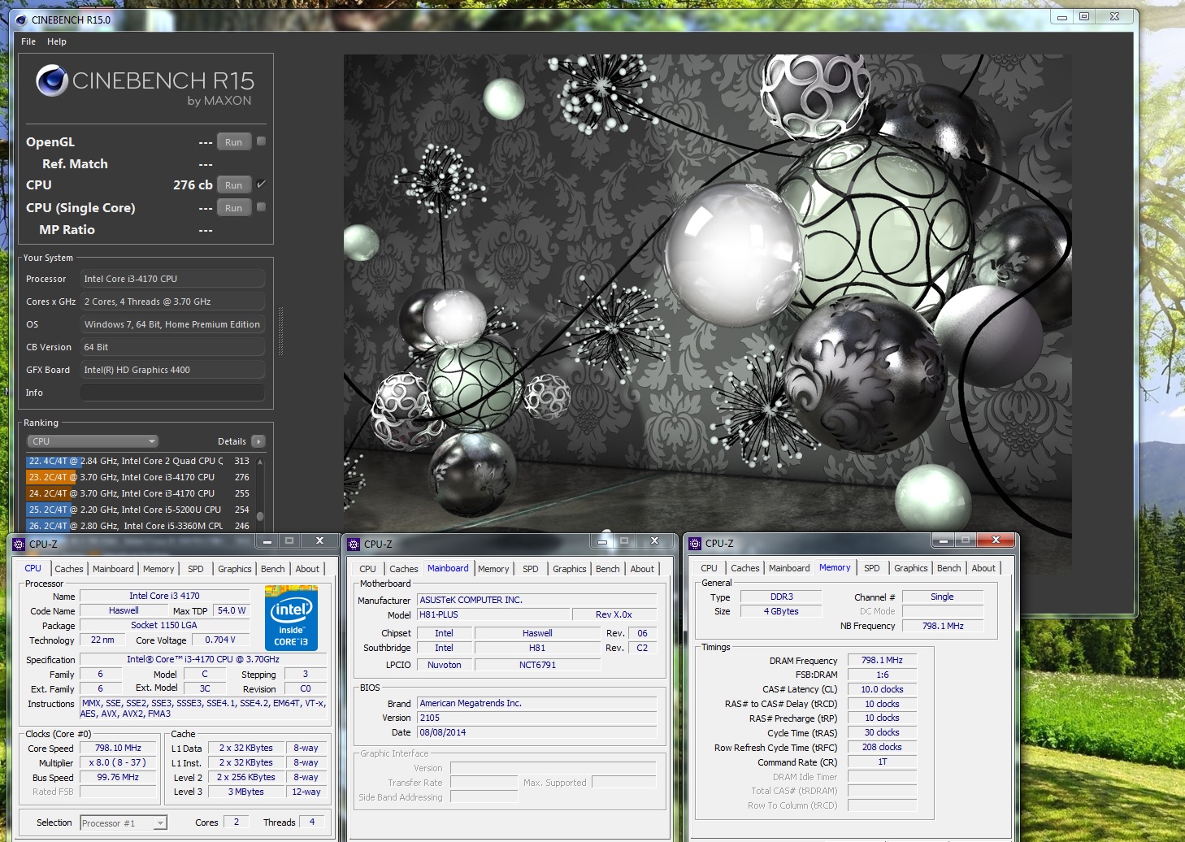Open Caches tab in Mainboard CPU-Z window
This screenshot has height=842, width=1185.
point(404,569)
